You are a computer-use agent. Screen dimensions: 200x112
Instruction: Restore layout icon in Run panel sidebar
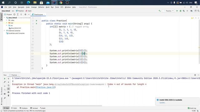click(x=5, y=94)
